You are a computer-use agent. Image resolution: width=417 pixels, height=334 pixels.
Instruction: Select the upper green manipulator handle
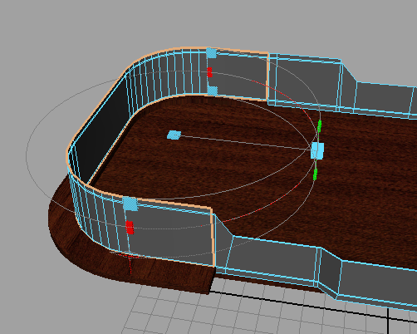pyautogui.click(x=319, y=126)
